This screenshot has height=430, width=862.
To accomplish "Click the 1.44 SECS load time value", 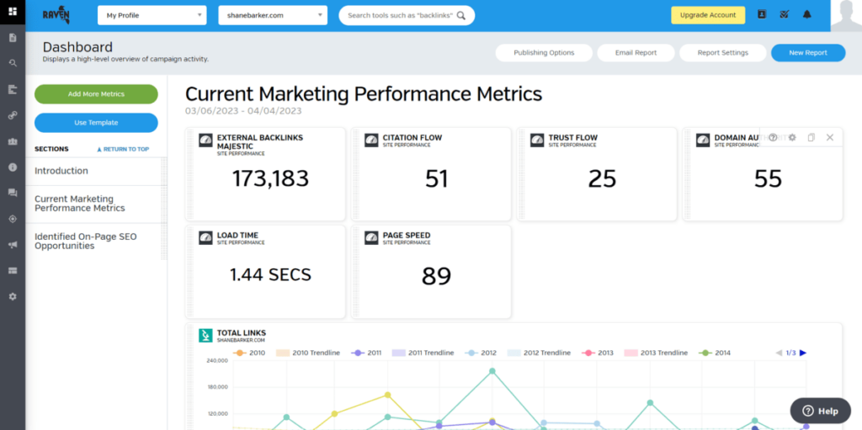I will [x=270, y=274].
